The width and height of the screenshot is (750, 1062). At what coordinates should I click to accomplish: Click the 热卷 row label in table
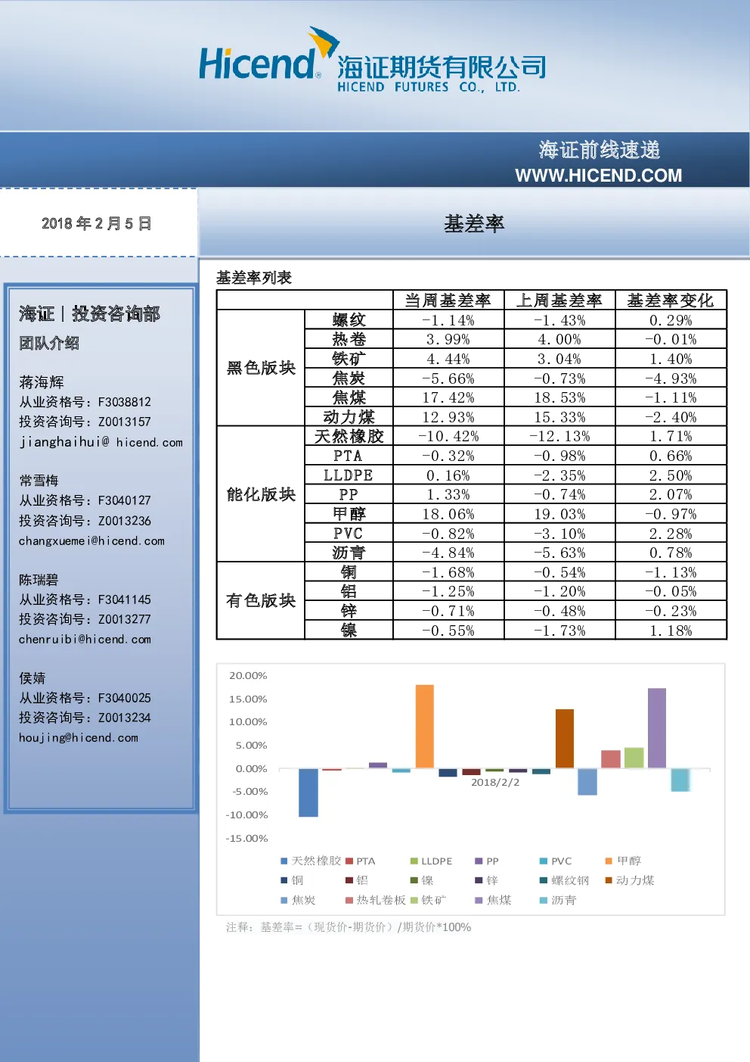349,339
